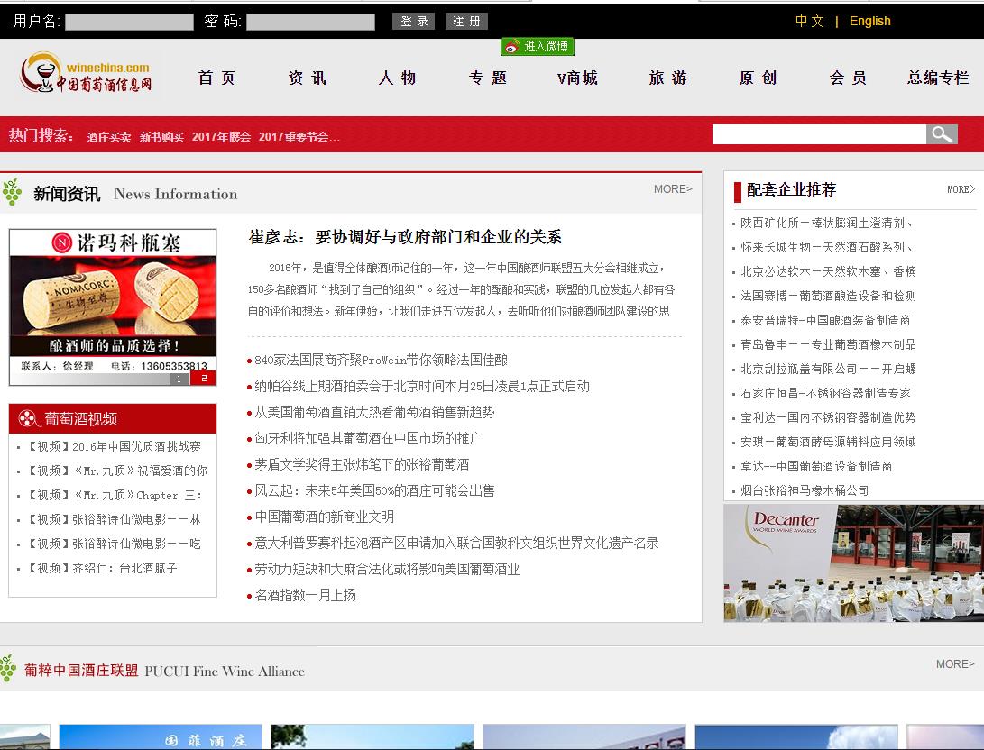
Task: Open news item 名酒指数一月上扬
Action: pos(306,595)
